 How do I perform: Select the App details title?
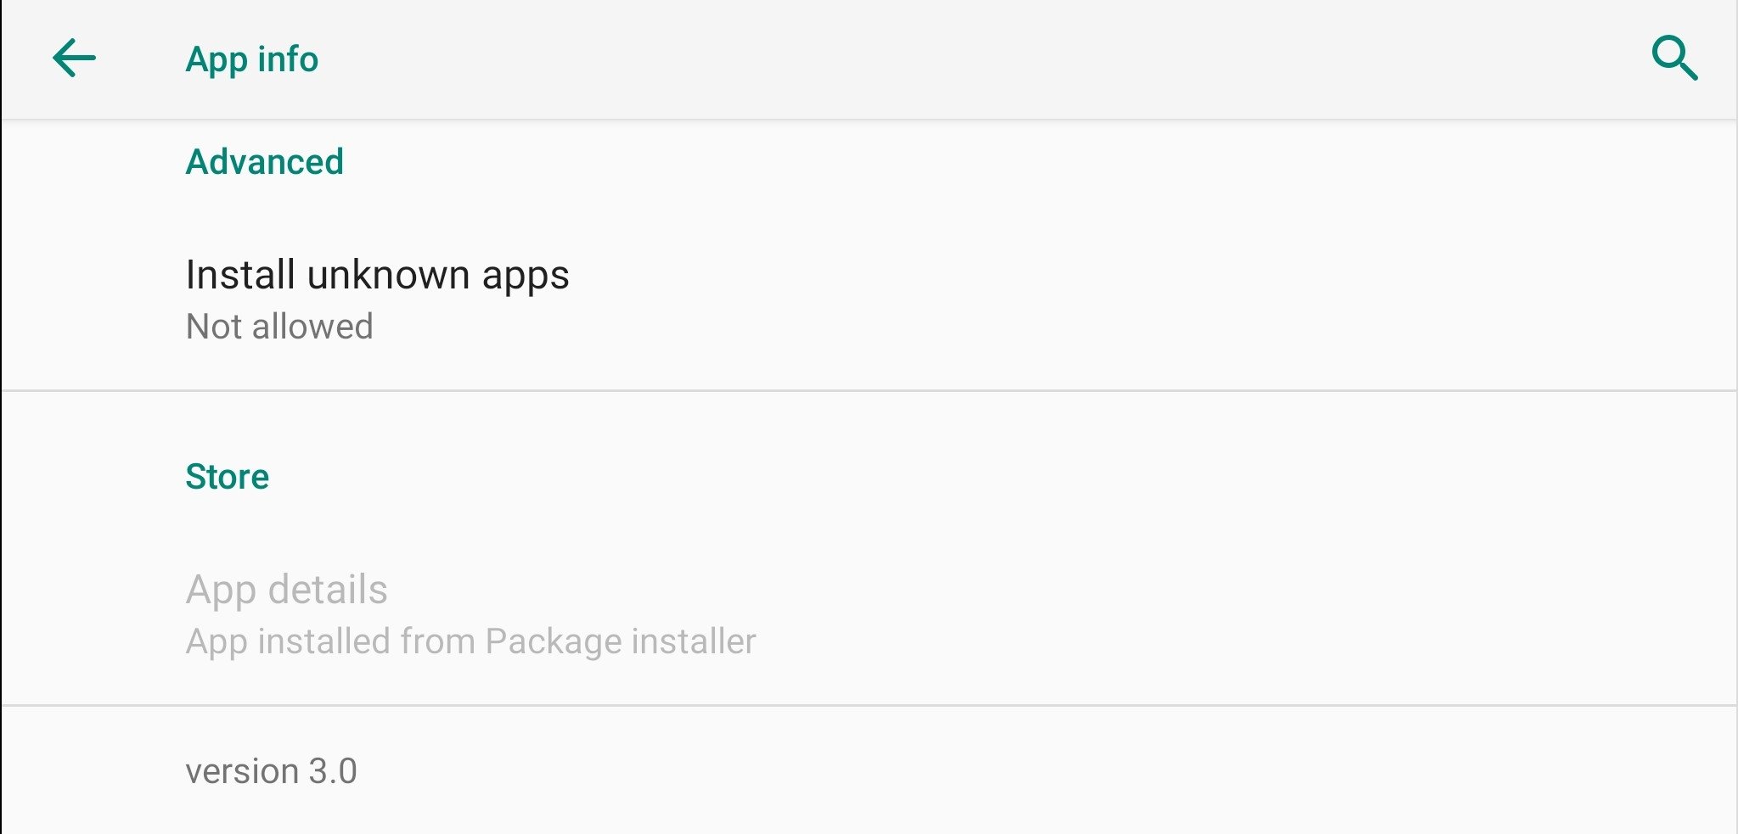coord(286,589)
